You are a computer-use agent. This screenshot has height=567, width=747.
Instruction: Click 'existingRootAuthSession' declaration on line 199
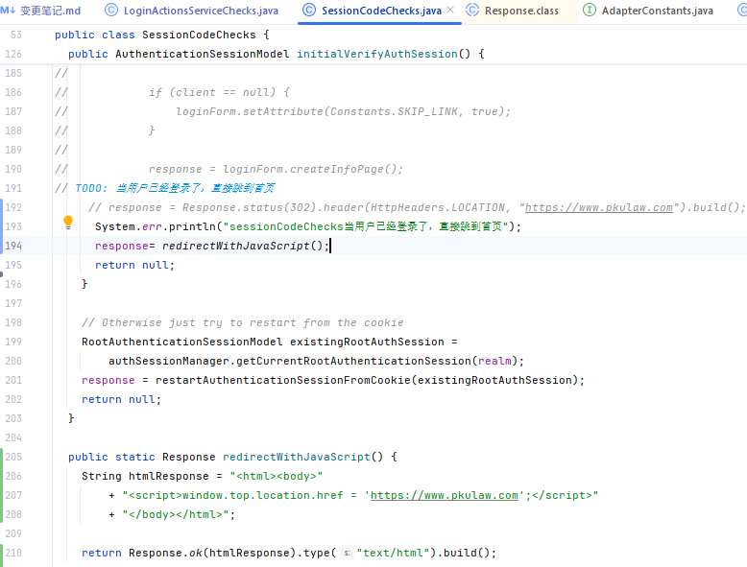[367, 342]
